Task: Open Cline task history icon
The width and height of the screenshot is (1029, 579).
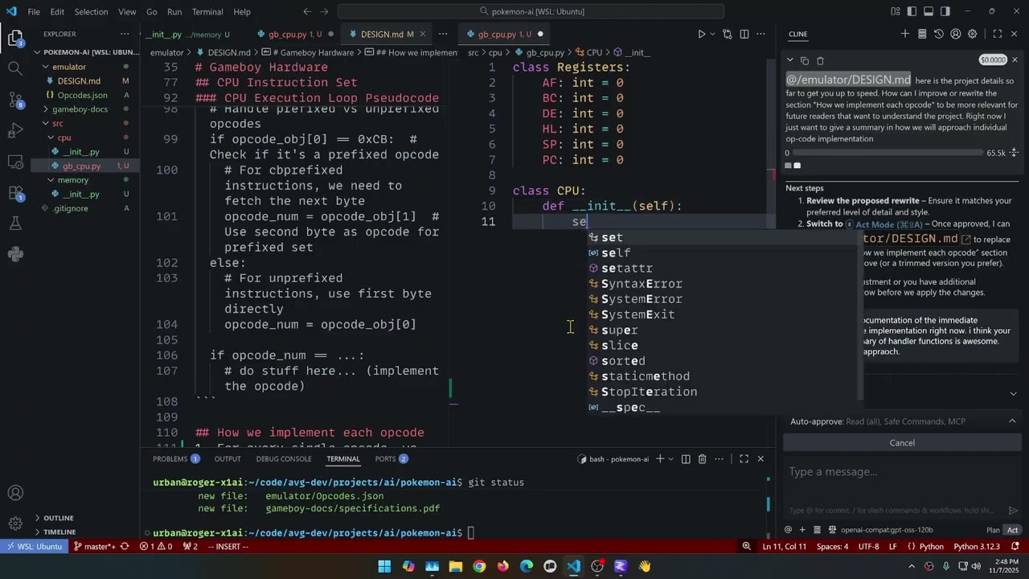Action: (x=939, y=34)
